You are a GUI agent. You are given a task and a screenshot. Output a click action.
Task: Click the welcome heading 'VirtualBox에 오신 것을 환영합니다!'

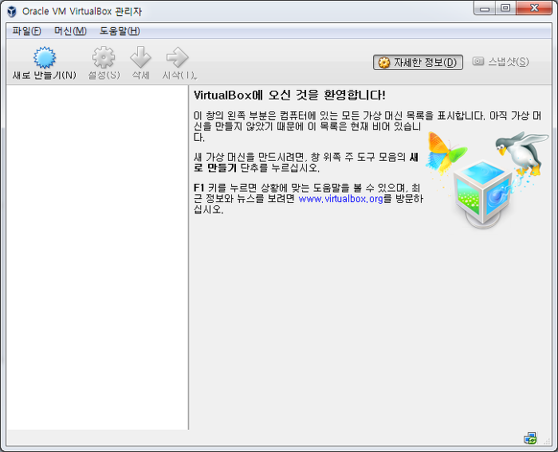pyautogui.click(x=289, y=95)
